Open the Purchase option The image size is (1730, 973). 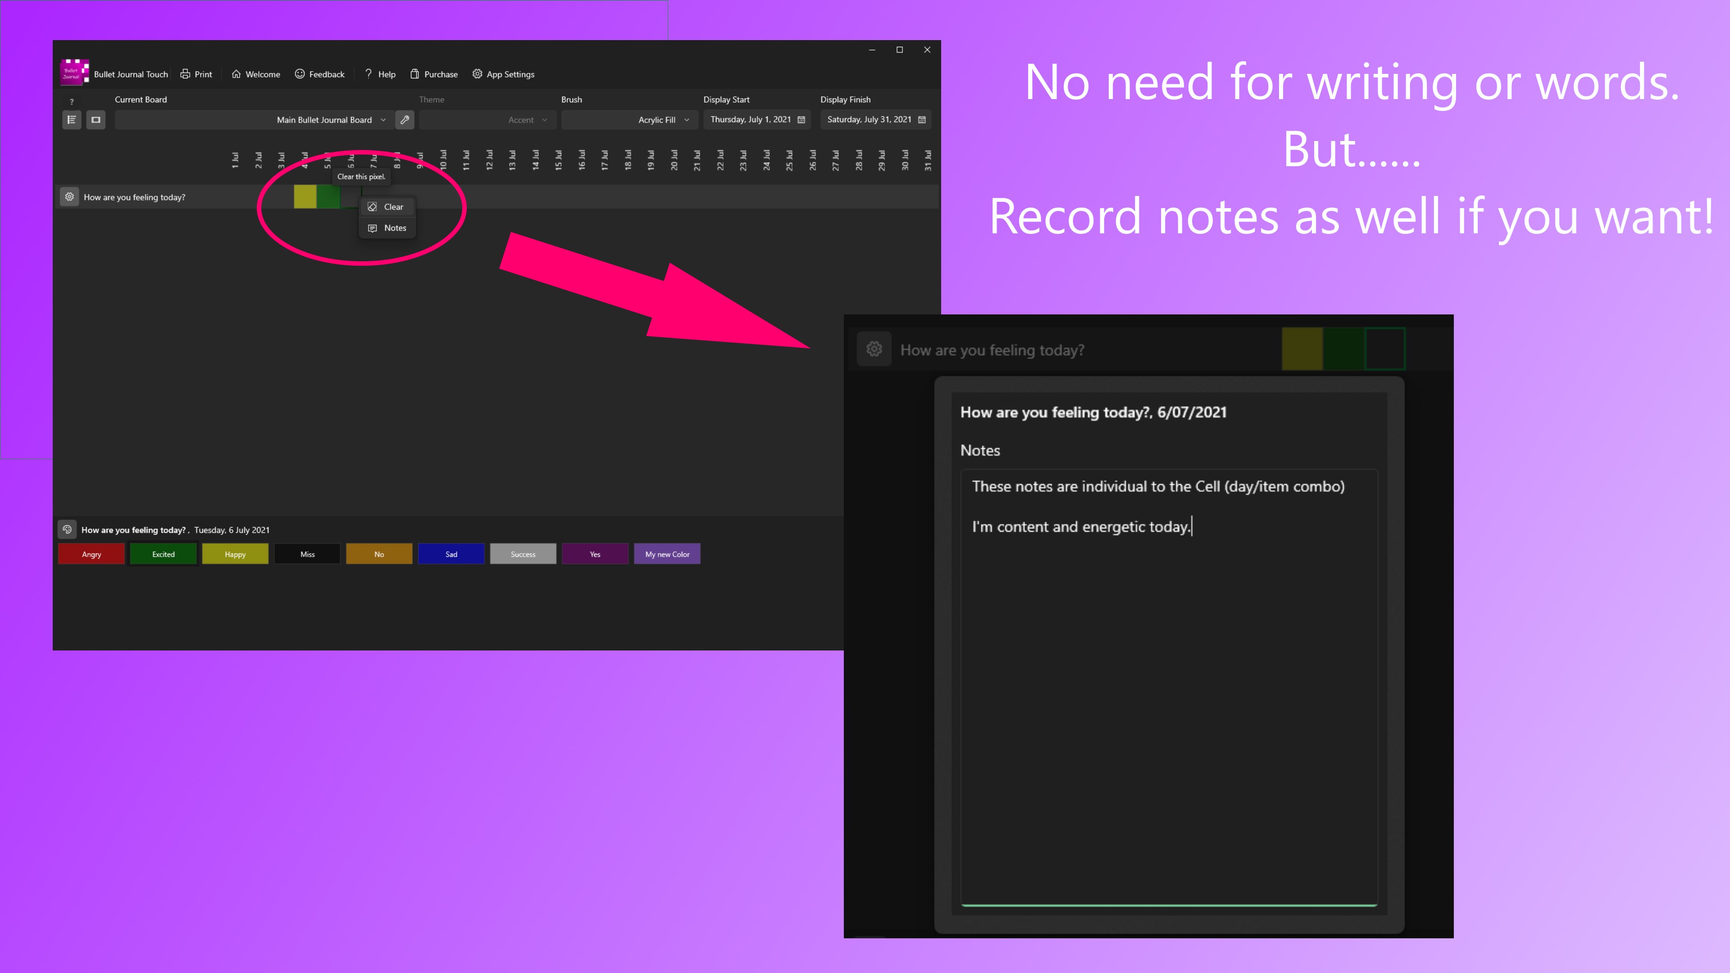(434, 74)
